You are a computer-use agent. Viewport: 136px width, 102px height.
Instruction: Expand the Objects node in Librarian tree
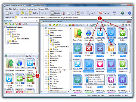pyautogui.click(x=8, y=41)
